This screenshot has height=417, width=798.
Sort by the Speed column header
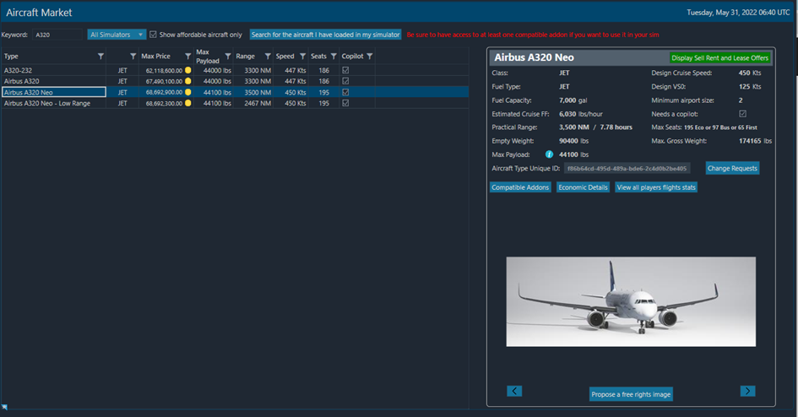click(285, 56)
